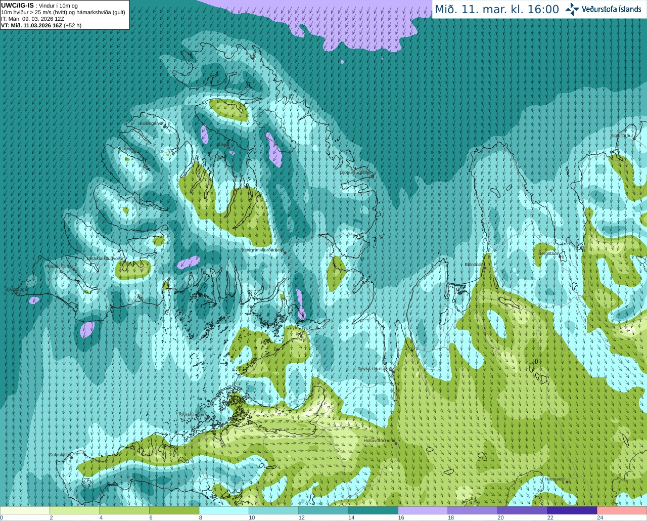The height and width of the screenshot is (521, 647).
Task: Click the VT valid time line in header box
Action: coord(41,25)
